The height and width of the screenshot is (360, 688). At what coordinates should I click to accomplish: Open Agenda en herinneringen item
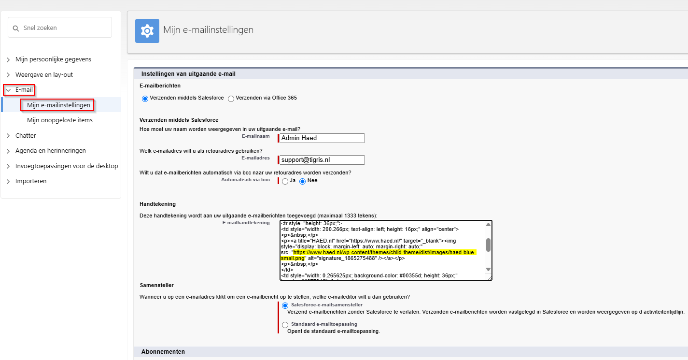(x=51, y=151)
